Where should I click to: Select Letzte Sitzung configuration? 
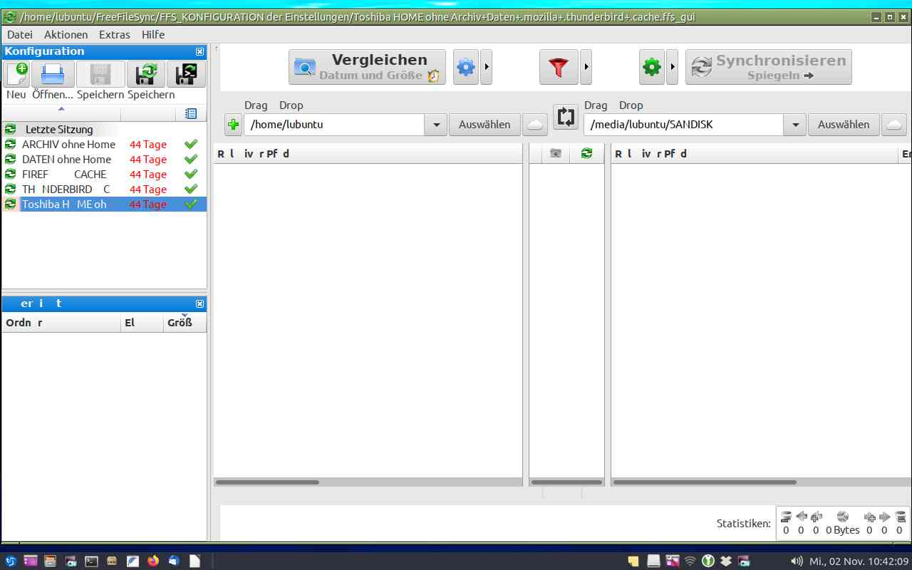pyautogui.click(x=104, y=130)
